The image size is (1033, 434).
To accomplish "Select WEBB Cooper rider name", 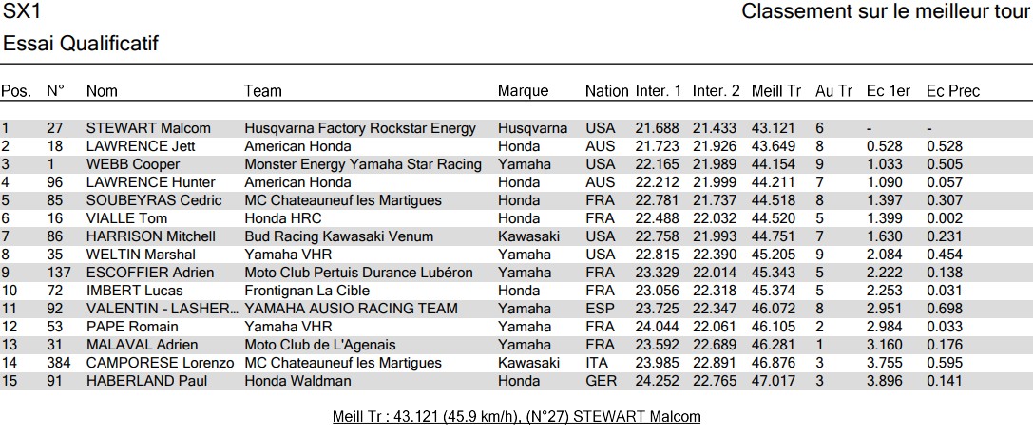I will click(132, 164).
